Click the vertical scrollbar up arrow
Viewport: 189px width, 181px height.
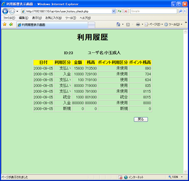[185, 32]
